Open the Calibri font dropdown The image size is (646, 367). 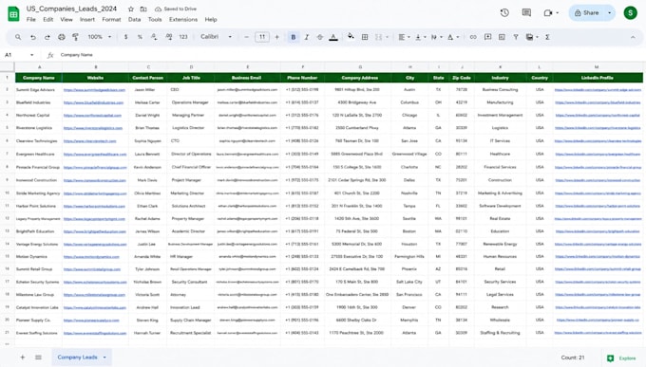tap(216, 37)
